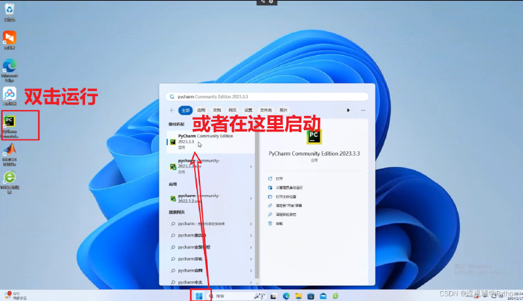Switch to the 网页 (Web) filter tab
This screenshot has height=301, width=523.
(233, 110)
